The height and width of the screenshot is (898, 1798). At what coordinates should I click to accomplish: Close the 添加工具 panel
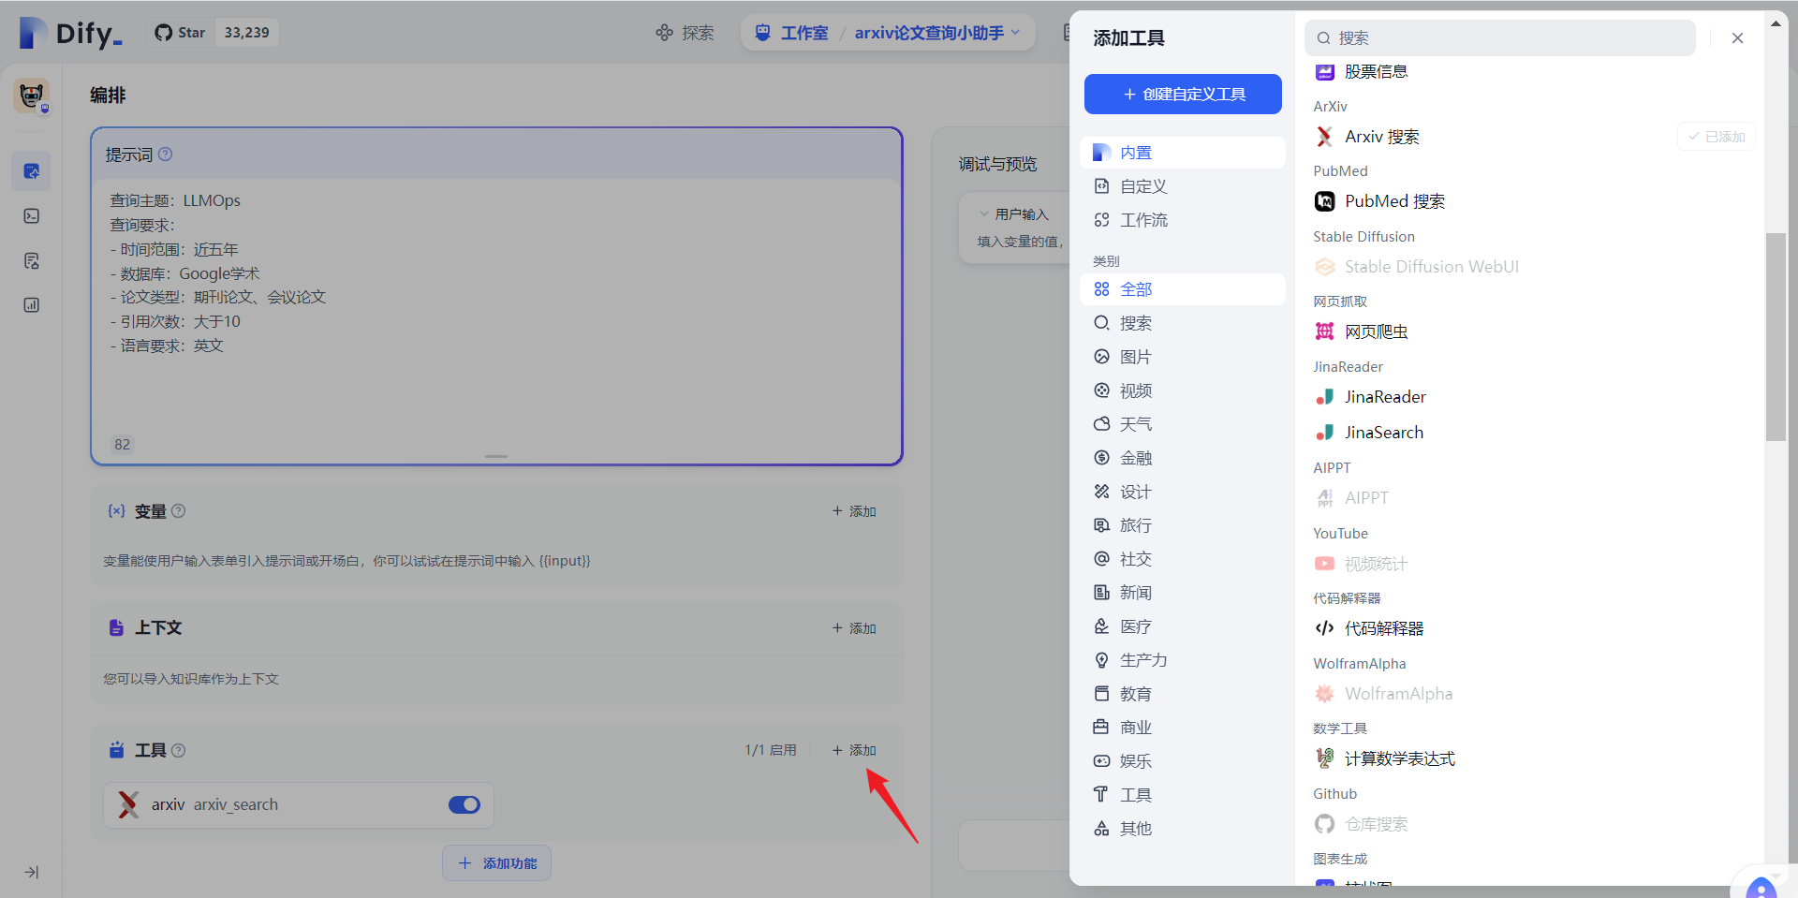(1737, 38)
